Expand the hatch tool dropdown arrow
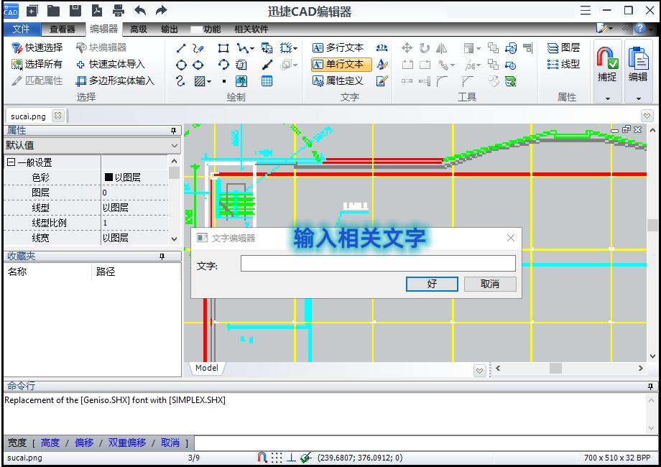Image resolution: width=661 pixels, height=467 pixels. pyautogui.click(x=210, y=80)
